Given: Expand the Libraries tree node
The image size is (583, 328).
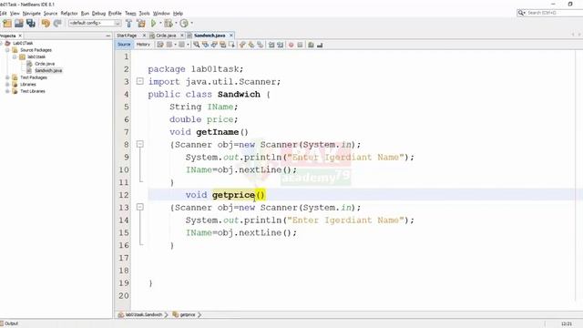Looking at the screenshot, I should tap(7, 85).
